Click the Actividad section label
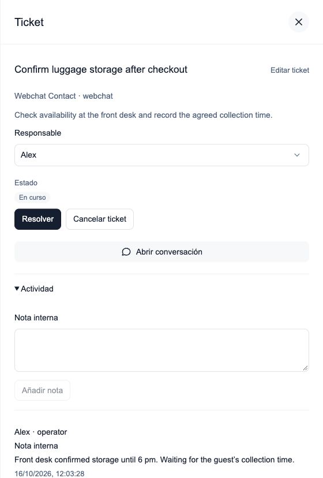The image size is (323, 478). [37, 289]
